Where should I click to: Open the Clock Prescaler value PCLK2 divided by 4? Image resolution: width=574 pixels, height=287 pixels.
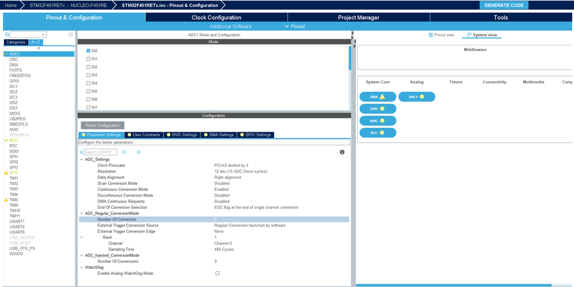coord(232,165)
